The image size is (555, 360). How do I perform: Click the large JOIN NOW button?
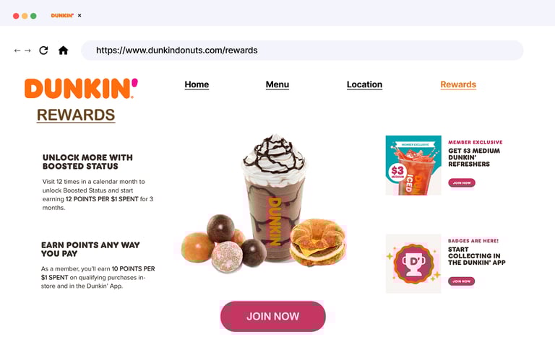(x=273, y=316)
